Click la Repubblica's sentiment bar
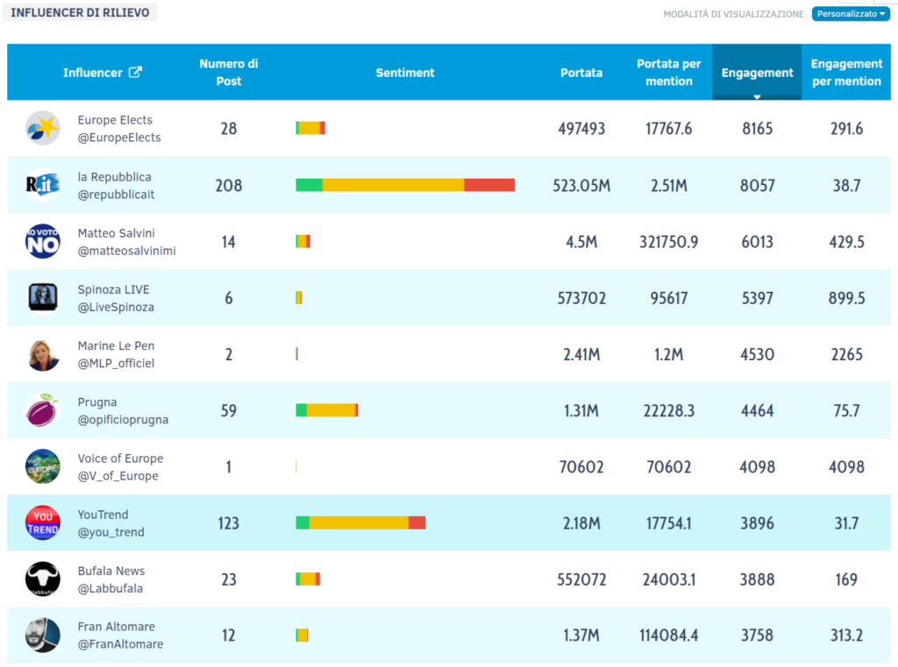The height and width of the screenshot is (667, 898). [x=405, y=185]
